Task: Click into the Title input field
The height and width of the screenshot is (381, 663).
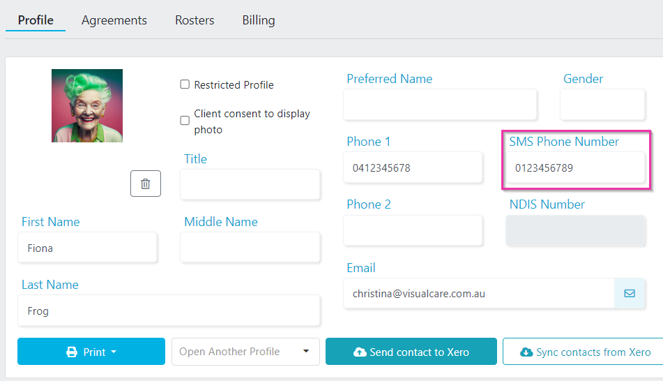Action: click(x=250, y=184)
